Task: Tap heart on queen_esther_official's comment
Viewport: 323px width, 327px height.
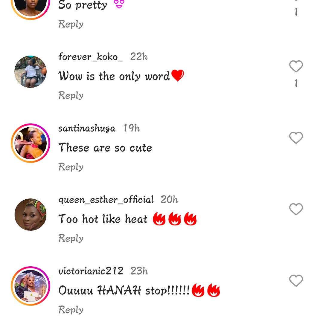Action: pos(296,209)
